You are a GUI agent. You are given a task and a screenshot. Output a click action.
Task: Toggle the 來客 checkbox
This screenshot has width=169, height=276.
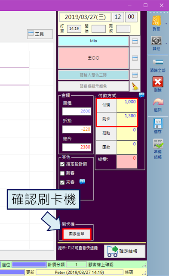(x=62, y=182)
